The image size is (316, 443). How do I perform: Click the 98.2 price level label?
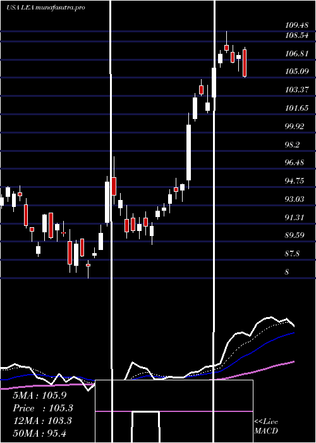293,145
